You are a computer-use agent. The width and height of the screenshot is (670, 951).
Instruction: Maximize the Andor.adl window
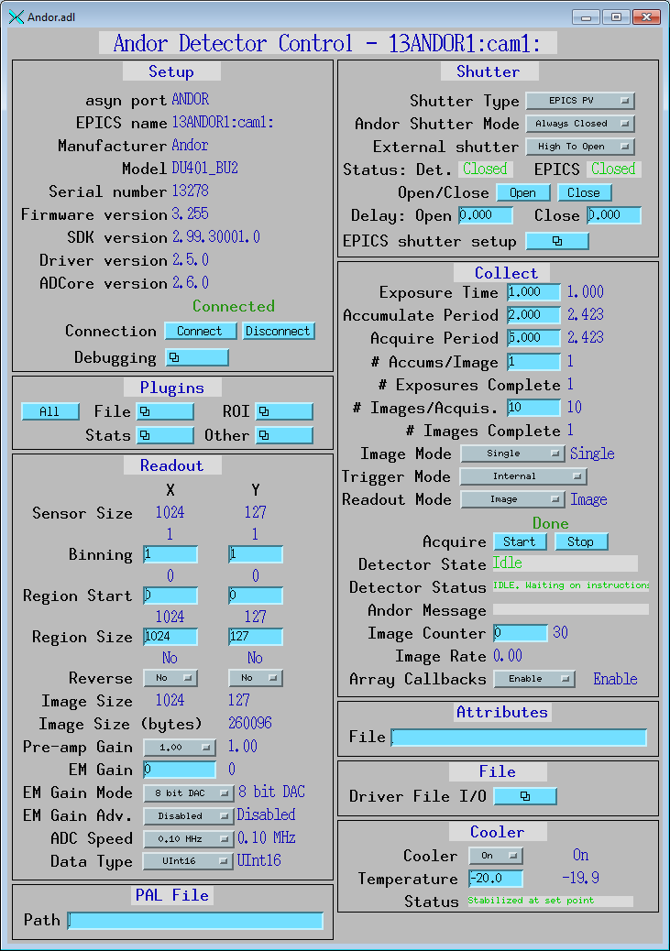pyautogui.click(x=616, y=17)
